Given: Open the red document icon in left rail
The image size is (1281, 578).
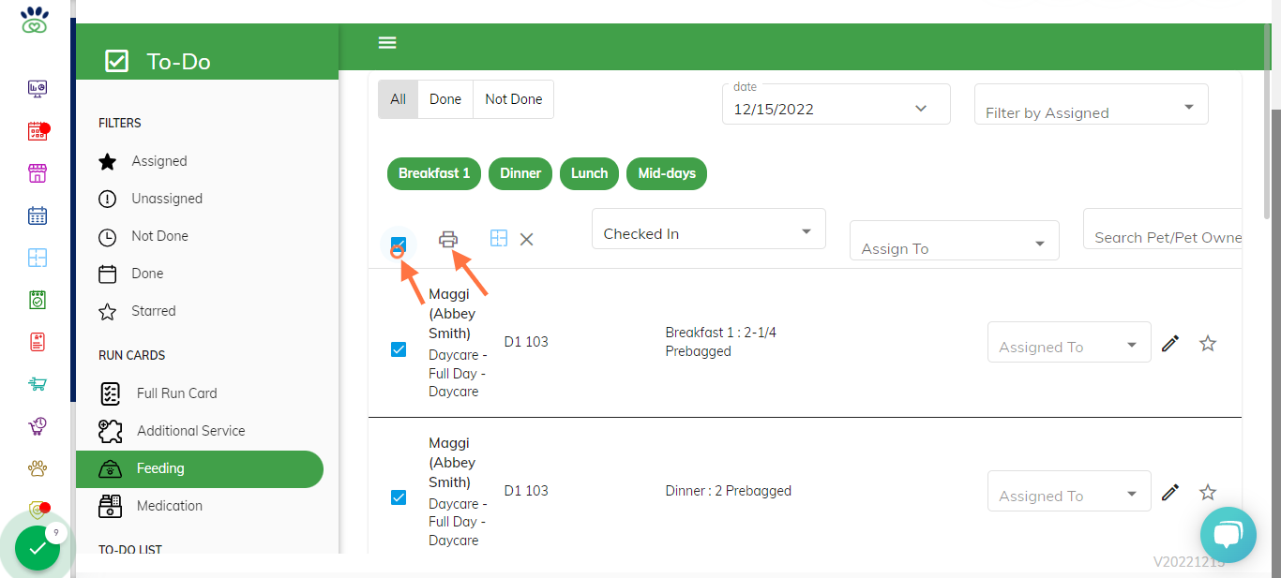Looking at the screenshot, I should (x=38, y=342).
